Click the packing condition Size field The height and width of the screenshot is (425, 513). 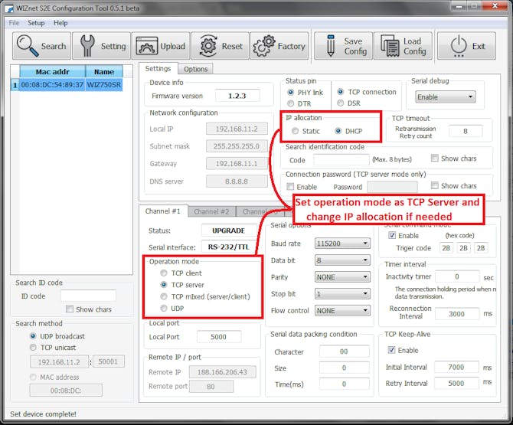(345, 368)
